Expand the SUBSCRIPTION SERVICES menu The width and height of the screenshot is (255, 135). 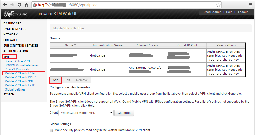click(x=21, y=46)
